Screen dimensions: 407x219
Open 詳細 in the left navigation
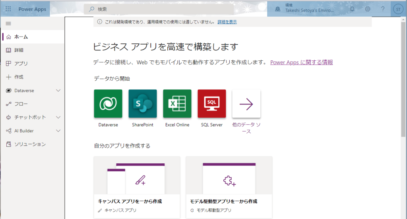(x=33, y=50)
